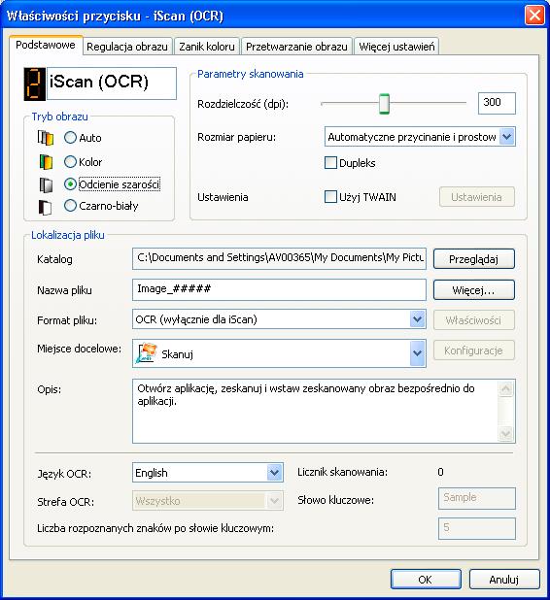Open the Przetwarzanie obrazu tab
The image size is (550, 600).
click(x=296, y=47)
